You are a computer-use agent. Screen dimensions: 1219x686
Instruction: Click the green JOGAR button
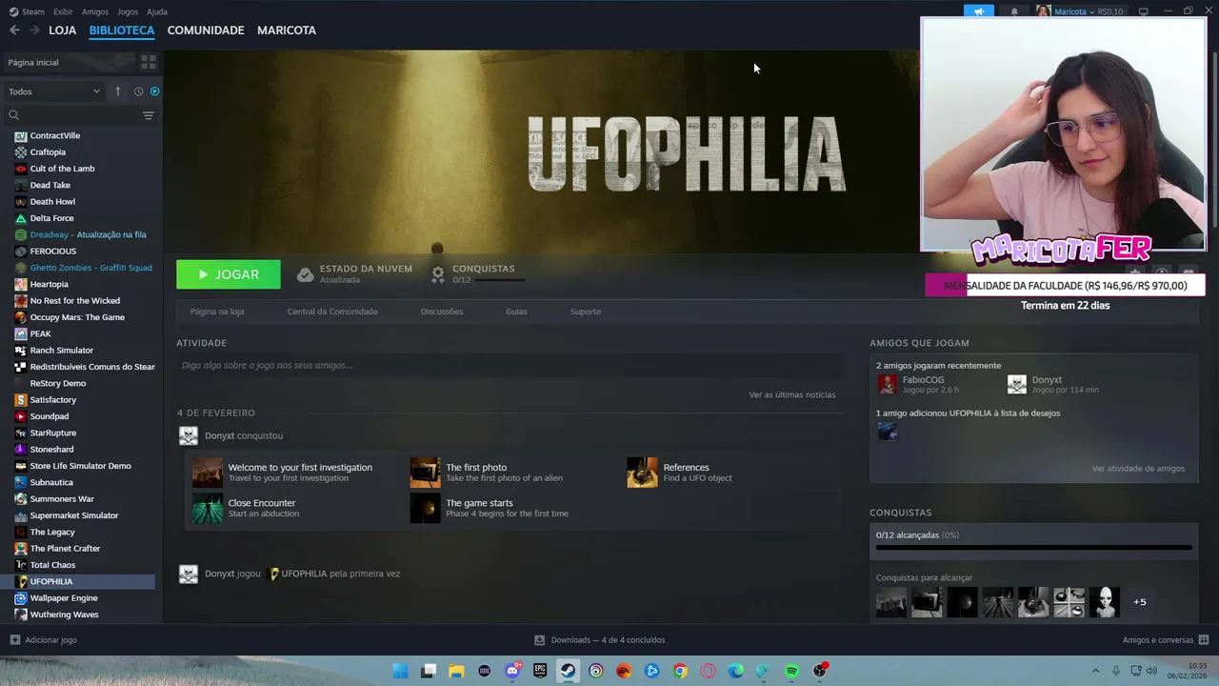229,274
